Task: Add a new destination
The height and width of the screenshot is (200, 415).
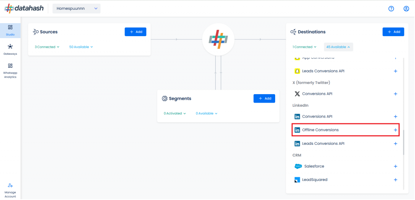Action: click(393, 32)
